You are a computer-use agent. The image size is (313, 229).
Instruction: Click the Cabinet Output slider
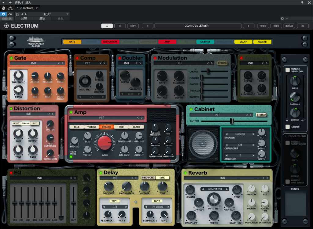(234, 121)
